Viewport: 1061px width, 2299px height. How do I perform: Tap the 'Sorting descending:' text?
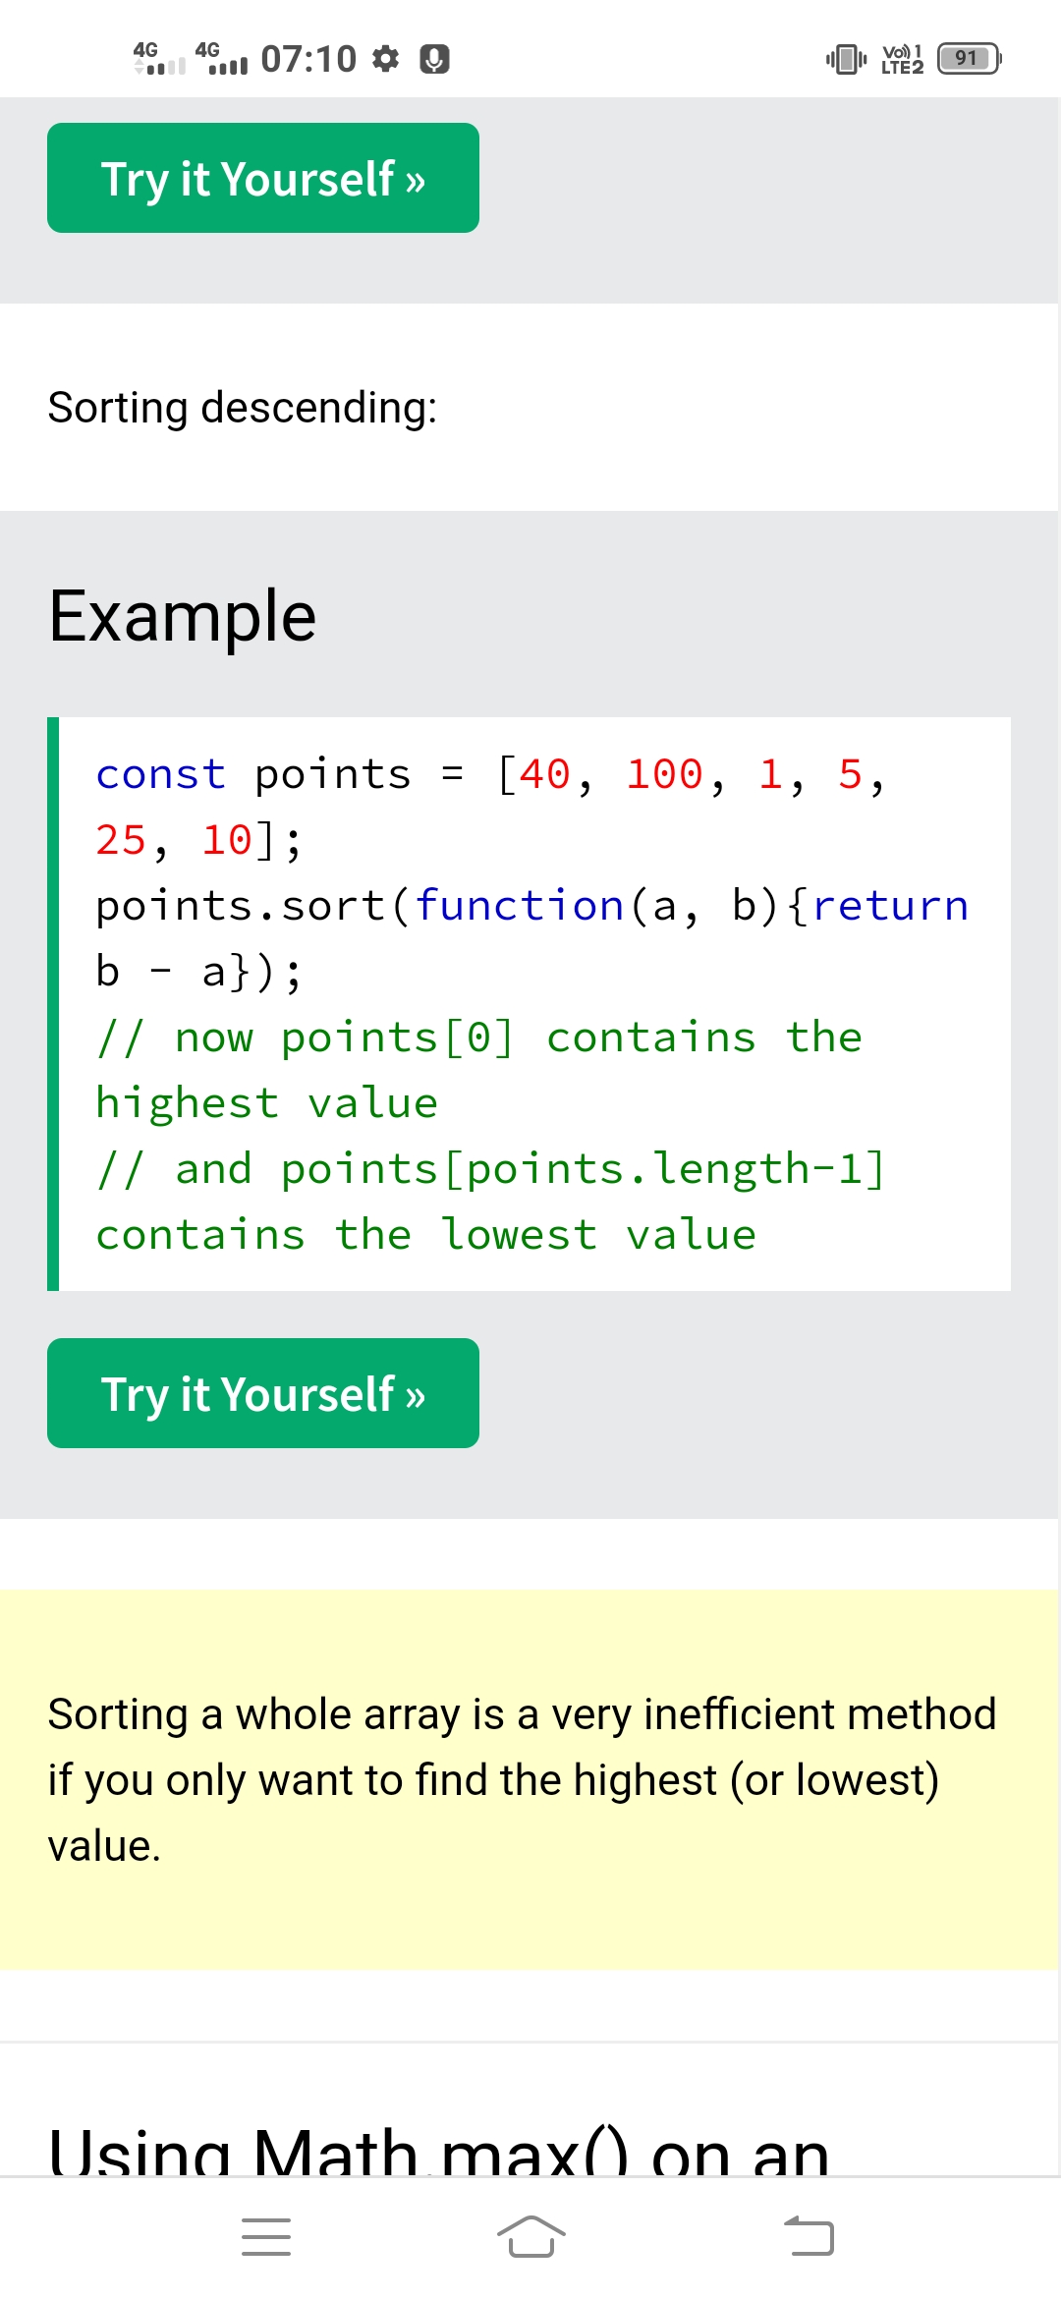click(x=243, y=408)
